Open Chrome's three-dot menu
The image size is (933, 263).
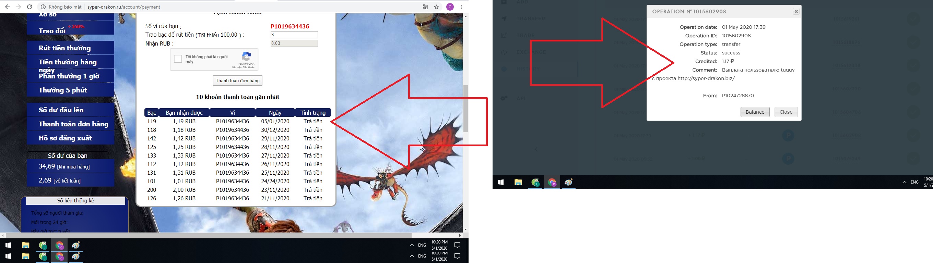[461, 7]
